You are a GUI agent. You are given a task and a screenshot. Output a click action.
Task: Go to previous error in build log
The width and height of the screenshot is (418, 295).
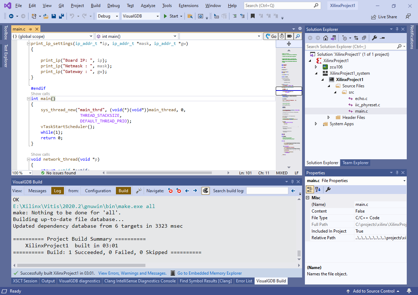pyautogui.click(x=170, y=190)
